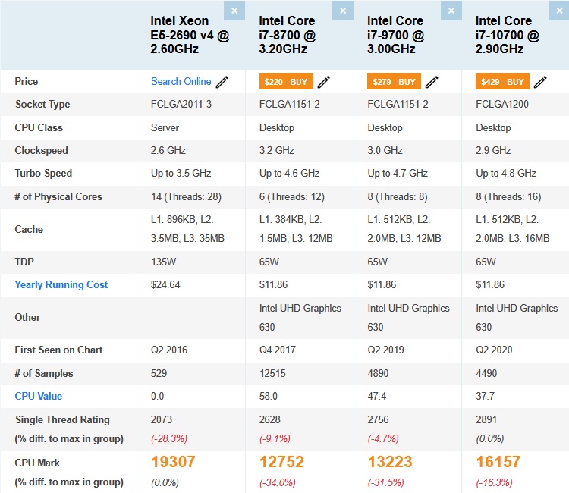Edit price pencil icon next to $220
Viewport: 569px width, 493px height.
point(324,82)
